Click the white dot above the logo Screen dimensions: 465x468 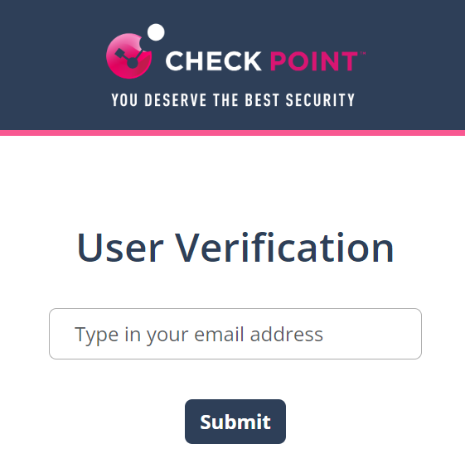coord(156,32)
